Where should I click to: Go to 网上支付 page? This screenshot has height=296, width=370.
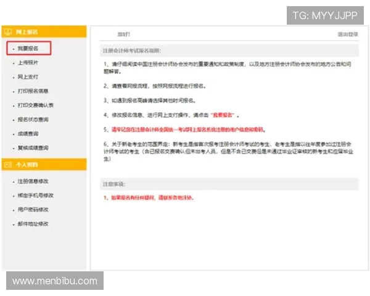pyautogui.click(x=27, y=77)
